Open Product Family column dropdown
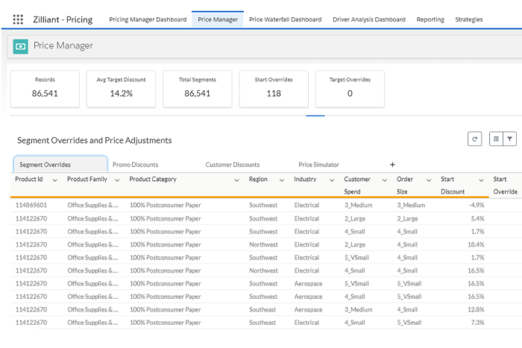The image size is (522, 348). (x=116, y=180)
